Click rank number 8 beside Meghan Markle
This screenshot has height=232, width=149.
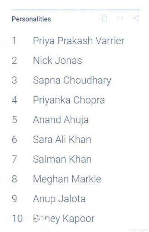click(15, 179)
